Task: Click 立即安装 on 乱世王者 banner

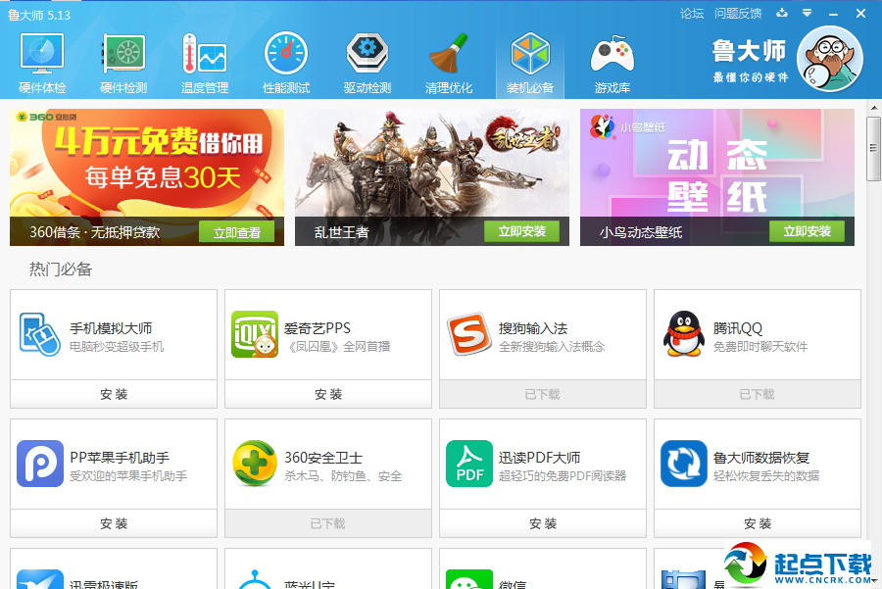Action: pyautogui.click(x=522, y=231)
